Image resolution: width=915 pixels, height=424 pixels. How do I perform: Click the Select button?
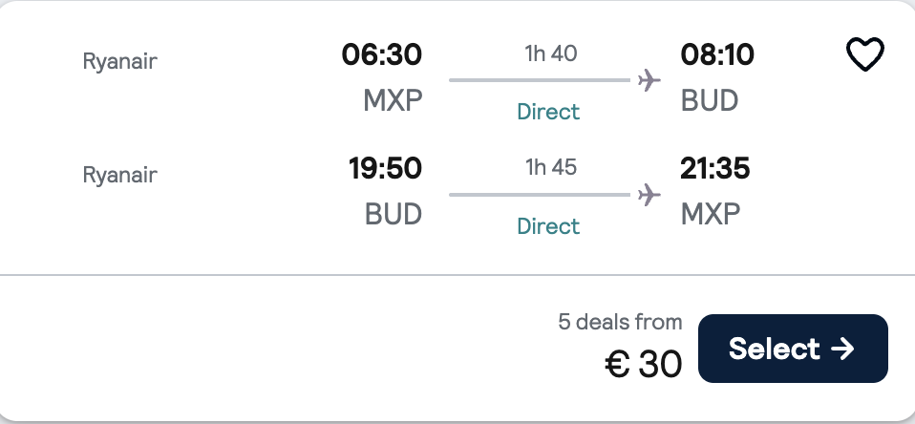[x=793, y=349]
